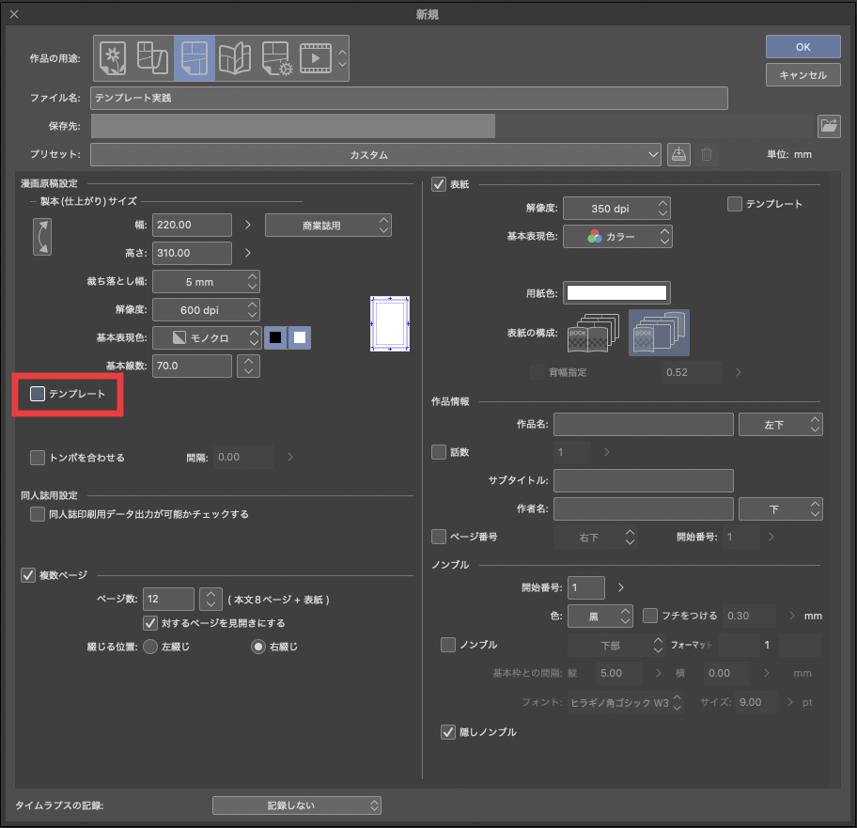Click the save preset icon
857x828 pixels.
pos(678,155)
